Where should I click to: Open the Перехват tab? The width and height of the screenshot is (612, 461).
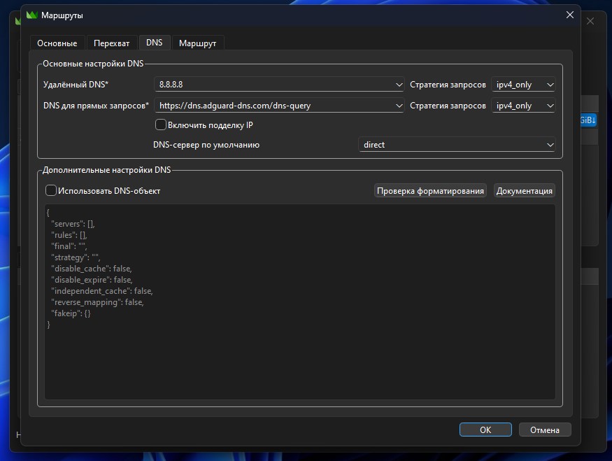tap(112, 43)
